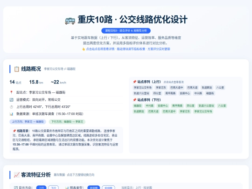Click the subtitle 李家沱公交车场 ⇌ 磁器街
252x189 pixels.
[60, 69]
